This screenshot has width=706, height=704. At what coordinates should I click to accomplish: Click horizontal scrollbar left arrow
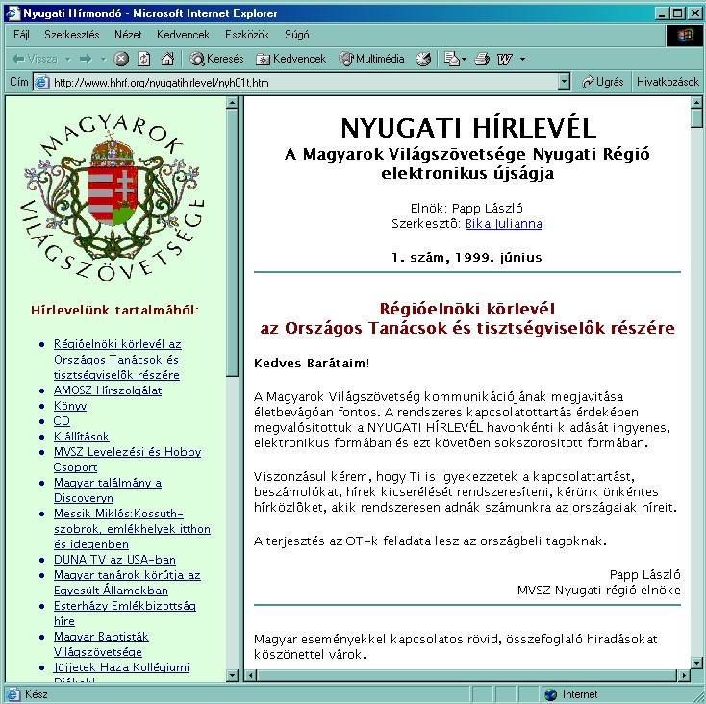251,675
